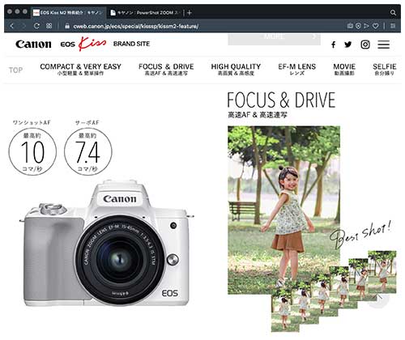Select the HIGH QUALITY nav item
The height and width of the screenshot is (340, 405).
[x=236, y=70]
